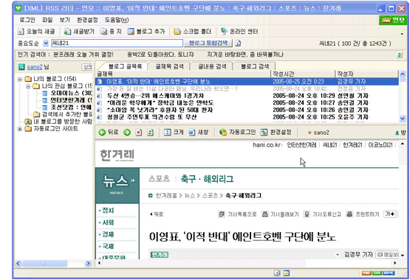Select the 조선닷컴 : 연예 blog
This screenshot has height=280, width=410.
pyautogui.click(x=71, y=107)
